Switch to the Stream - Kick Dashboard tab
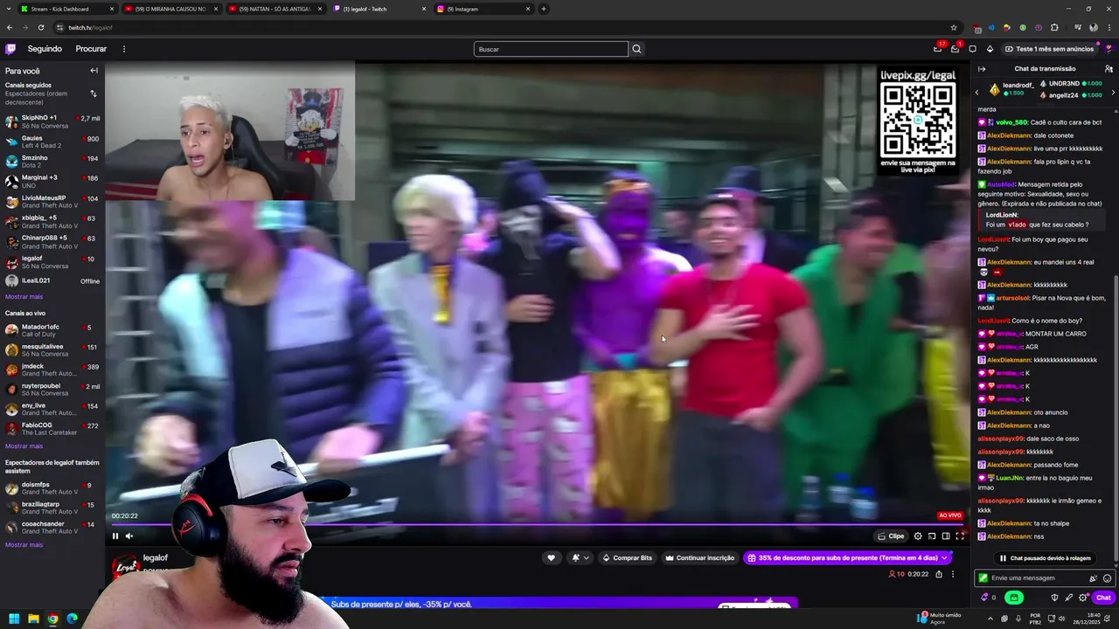Image resolution: width=1119 pixels, height=629 pixels. (x=66, y=9)
